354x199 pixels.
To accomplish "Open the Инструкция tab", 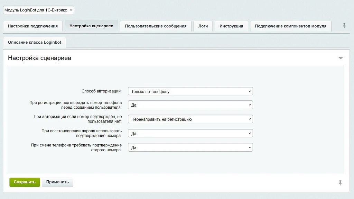I will (x=231, y=26).
